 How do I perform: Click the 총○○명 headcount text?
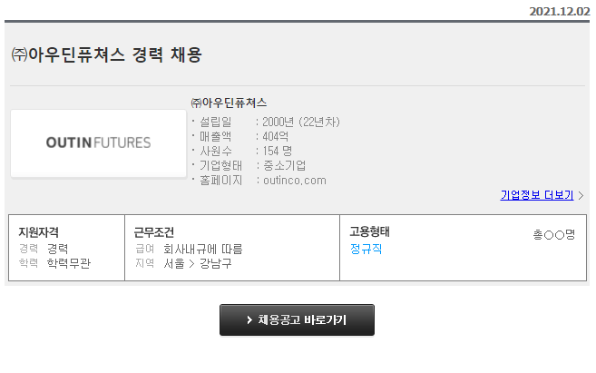(x=554, y=234)
